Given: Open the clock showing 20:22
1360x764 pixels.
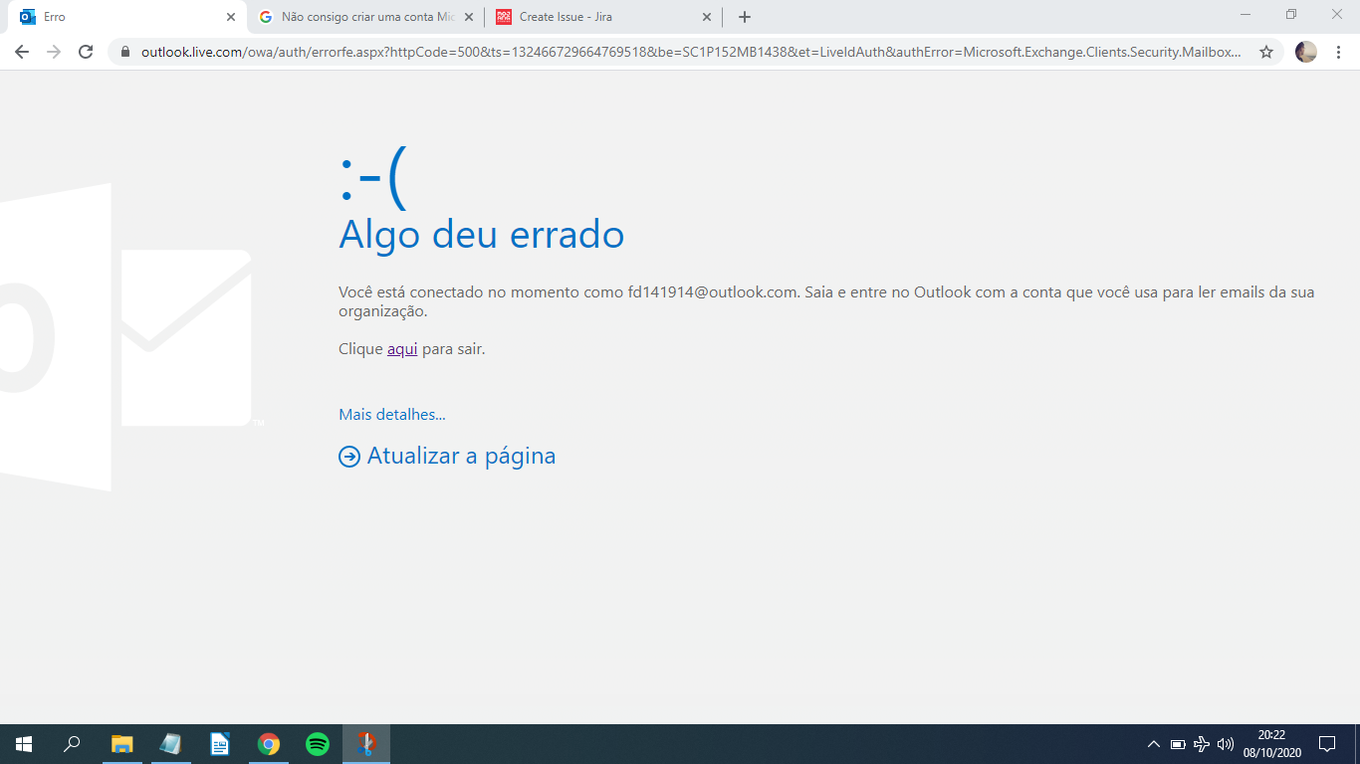Looking at the screenshot, I should pyautogui.click(x=1271, y=744).
